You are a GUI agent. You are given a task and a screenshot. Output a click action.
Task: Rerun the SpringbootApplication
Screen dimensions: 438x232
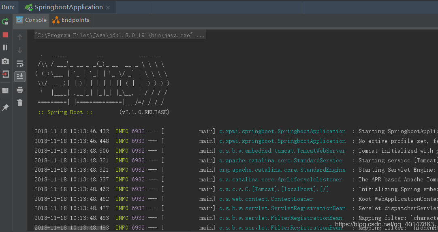5,21
